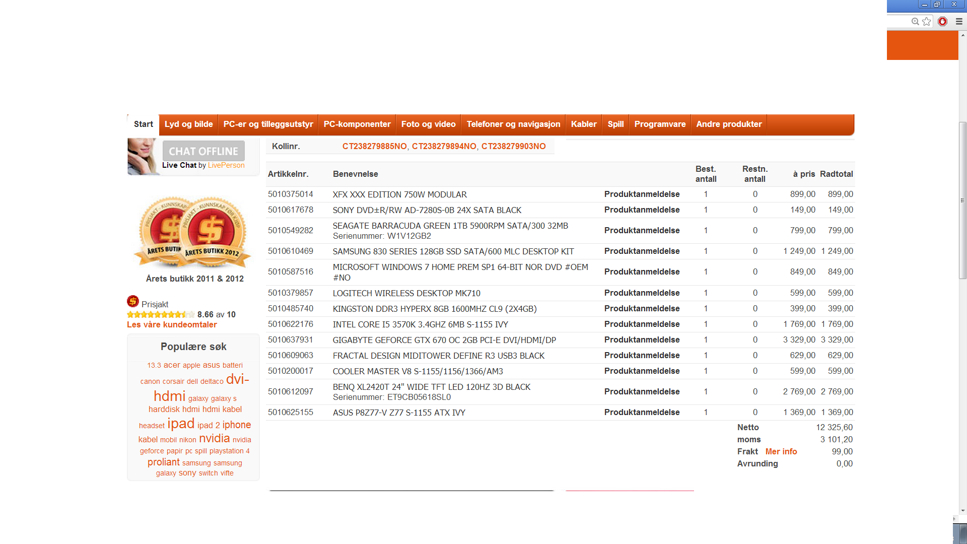The image size is (967, 544).
Task: Search popular tag vifte
Action: pyautogui.click(x=227, y=473)
